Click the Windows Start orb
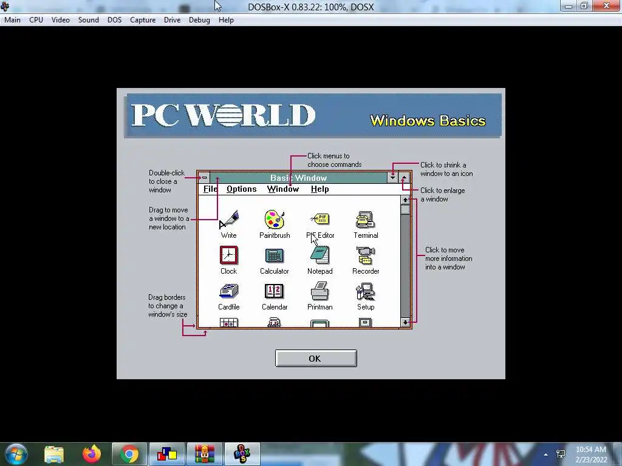Viewport: 622px width, 466px height. 16,454
